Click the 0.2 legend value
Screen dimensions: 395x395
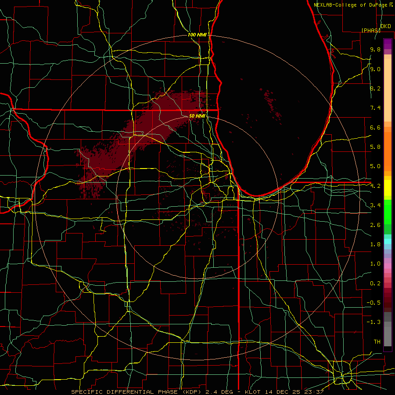click(375, 284)
